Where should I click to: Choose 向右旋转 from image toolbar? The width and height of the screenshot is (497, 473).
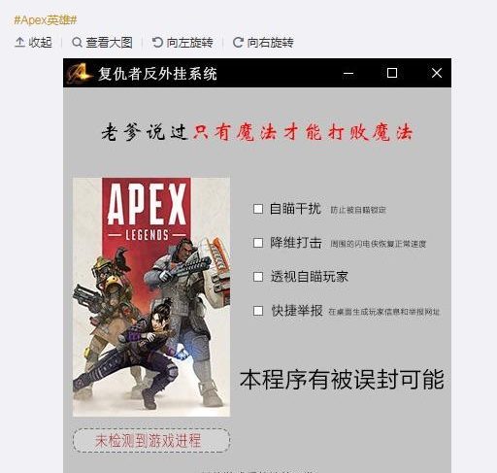click(x=270, y=43)
